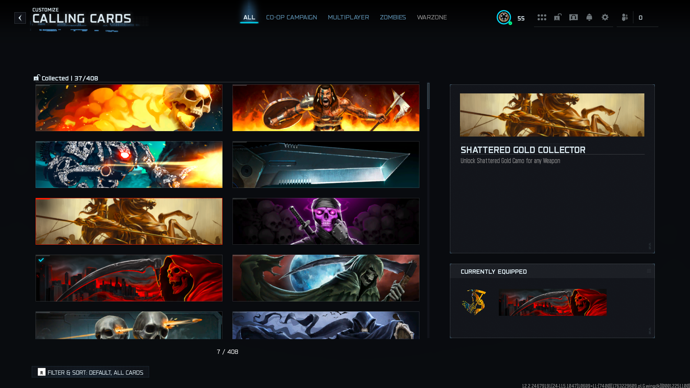Image resolution: width=690 pixels, height=388 pixels.
Task: Click the player level number 55
Action: click(x=521, y=18)
